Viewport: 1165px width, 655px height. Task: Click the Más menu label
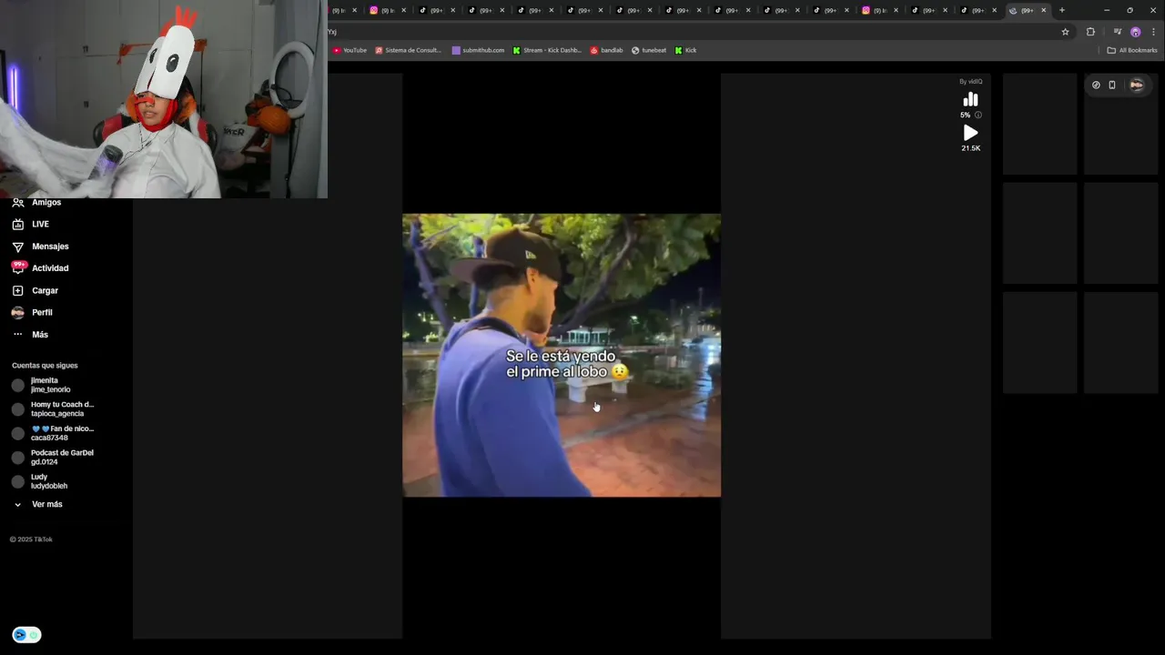(x=40, y=335)
